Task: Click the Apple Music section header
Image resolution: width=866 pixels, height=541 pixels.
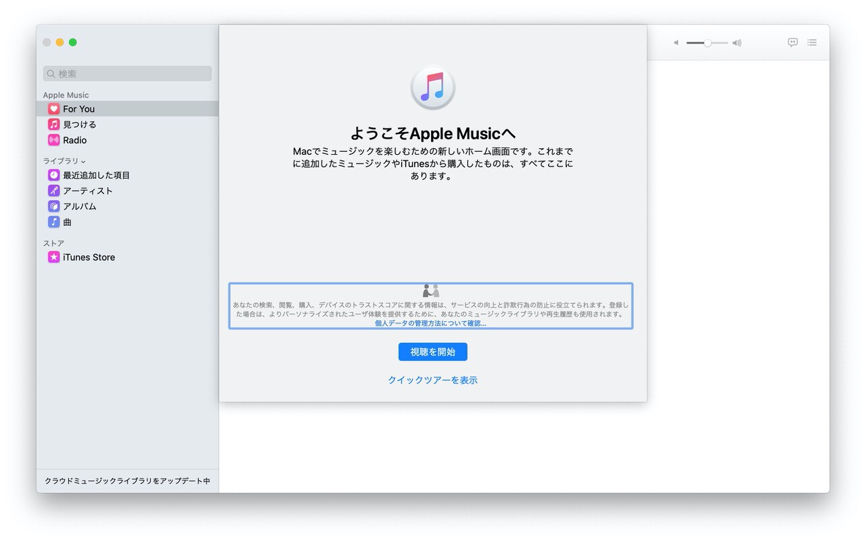Action: coord(66,95)
